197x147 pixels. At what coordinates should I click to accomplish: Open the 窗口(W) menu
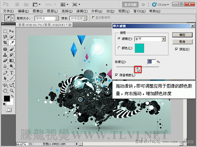pos(139,11)
